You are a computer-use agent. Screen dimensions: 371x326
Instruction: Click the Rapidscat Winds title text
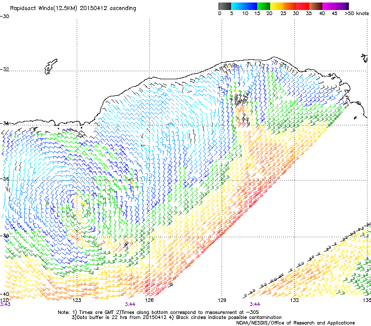(x=73, y=9)
